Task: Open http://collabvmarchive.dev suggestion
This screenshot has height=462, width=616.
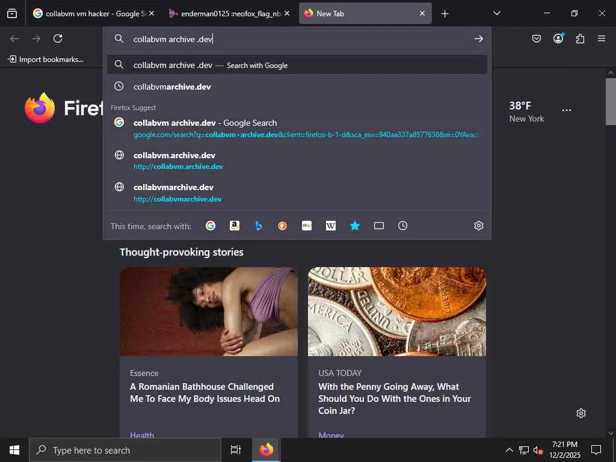Action: tap(297, 193)
